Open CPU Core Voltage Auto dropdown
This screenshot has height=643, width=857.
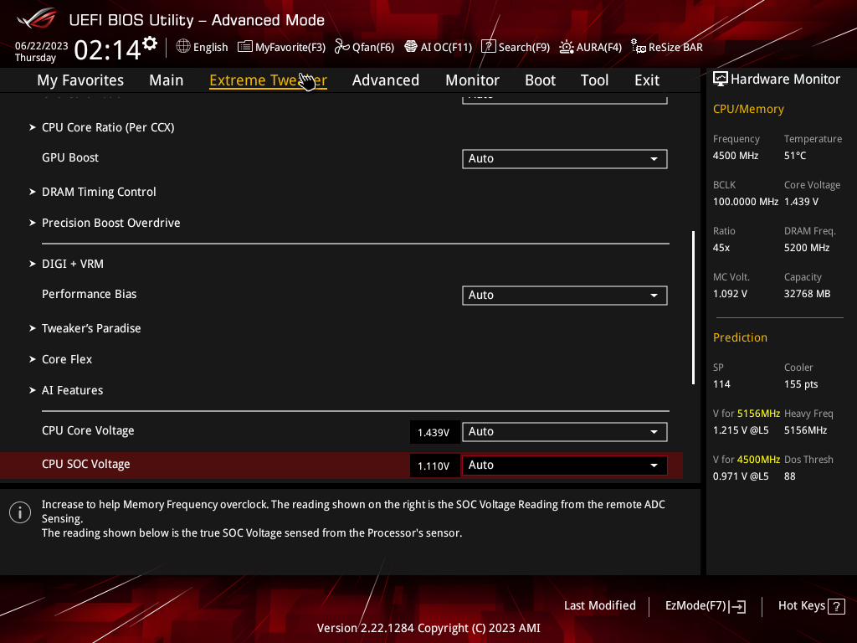(565, 432)
